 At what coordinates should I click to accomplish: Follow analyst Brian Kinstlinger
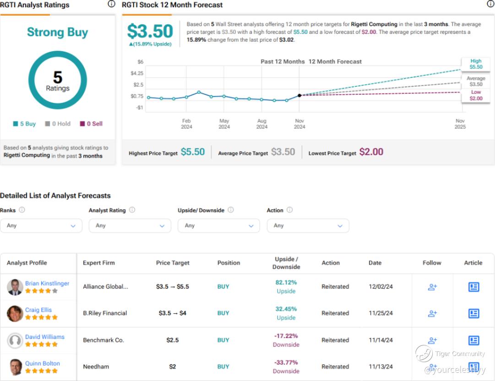point(432,287)
